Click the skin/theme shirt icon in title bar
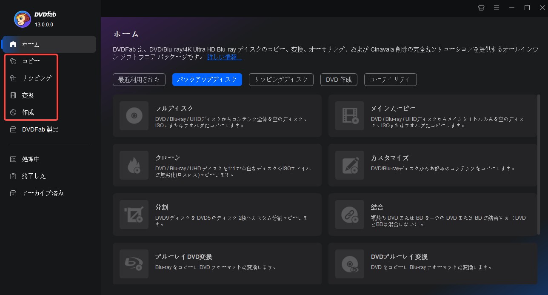This screenshot has height=295, width=548. (481, 8)
